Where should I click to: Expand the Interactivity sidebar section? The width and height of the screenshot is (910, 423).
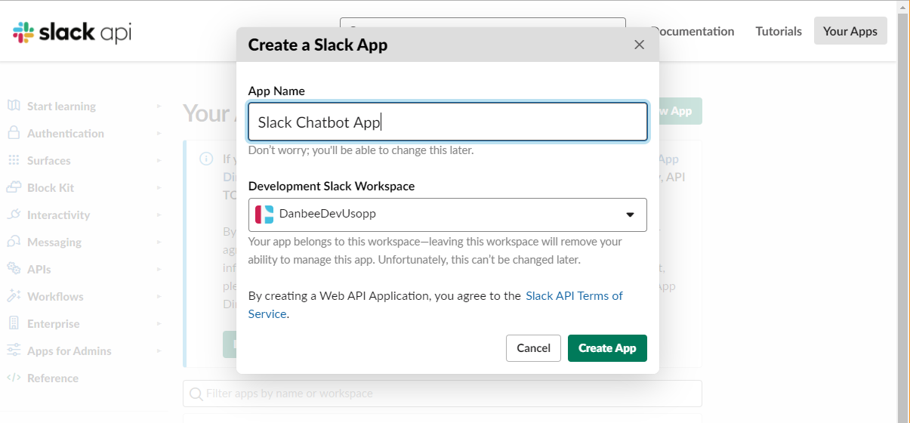point(159,215)
